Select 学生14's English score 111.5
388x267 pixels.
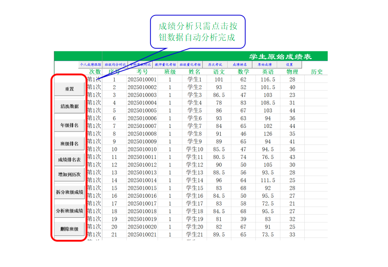[x=268, y=180]
